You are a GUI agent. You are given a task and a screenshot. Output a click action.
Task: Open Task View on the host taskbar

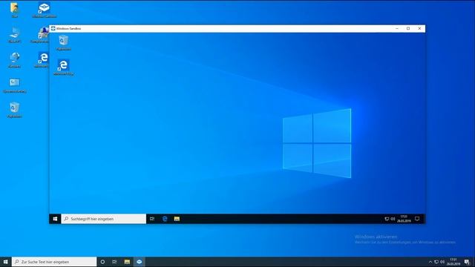pos(114,262)
